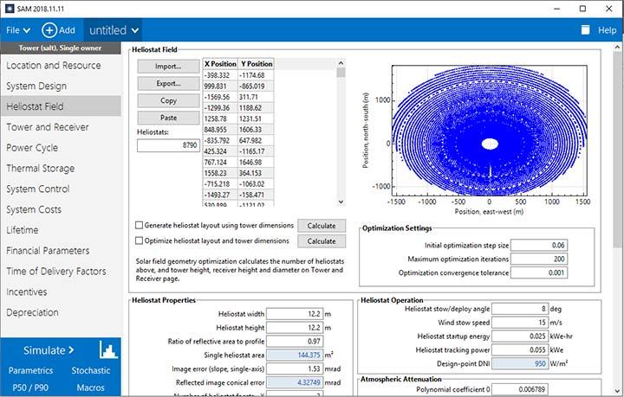The width and height of the screenshot is (624, 397).
Task: Enable Optimize heliostat layout and tower dimensions
Action: 139,240
